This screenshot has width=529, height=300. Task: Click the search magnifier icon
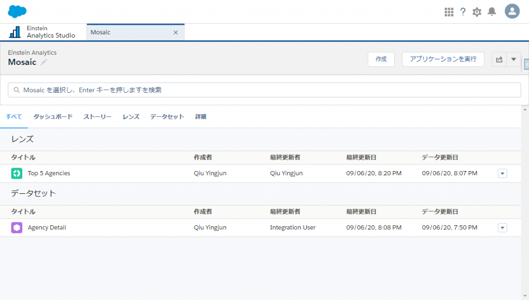(x=17, y=90)
